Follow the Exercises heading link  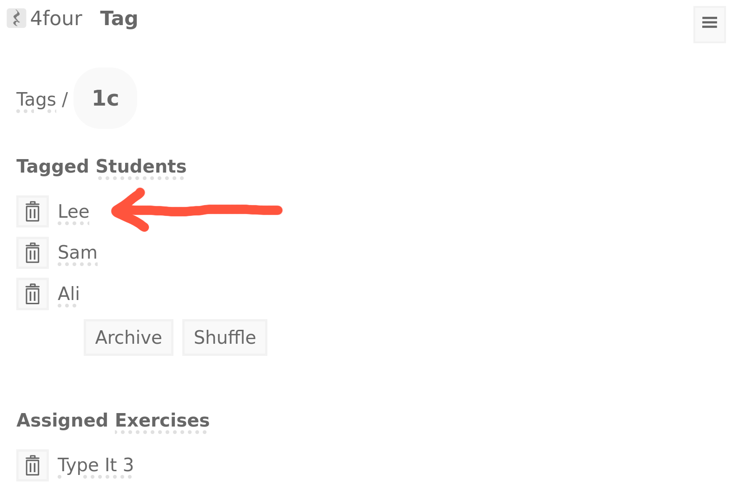tap(162, 421)
